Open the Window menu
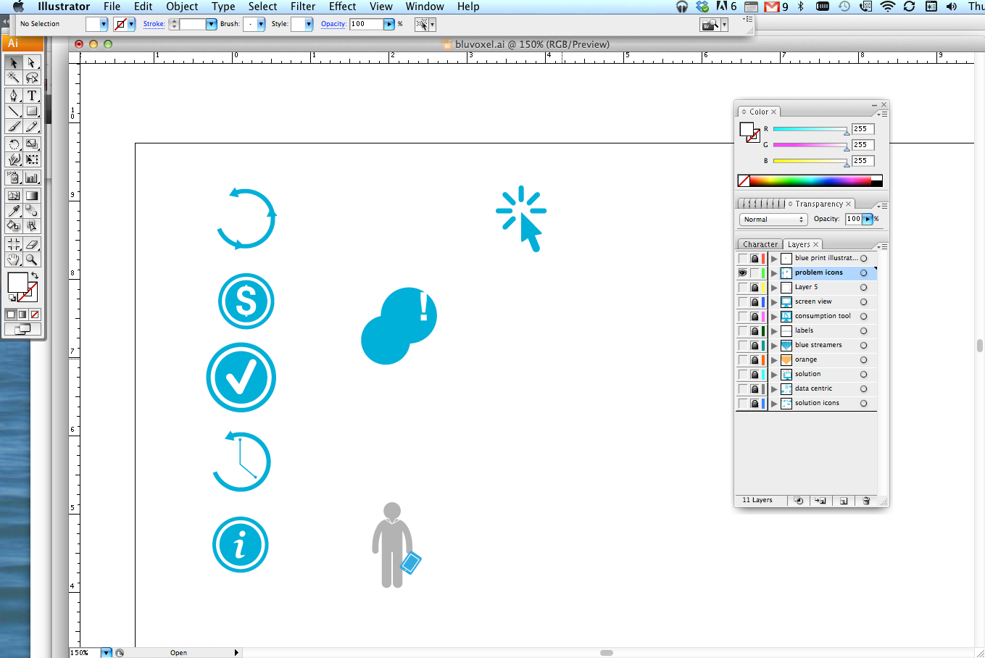985x658 pixels. tap(425, 7)
